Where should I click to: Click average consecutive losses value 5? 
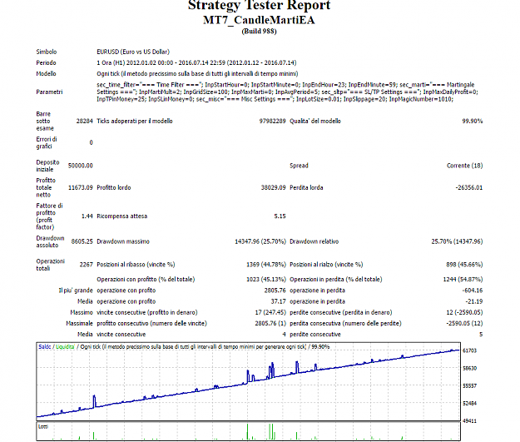tap(481, 334)
